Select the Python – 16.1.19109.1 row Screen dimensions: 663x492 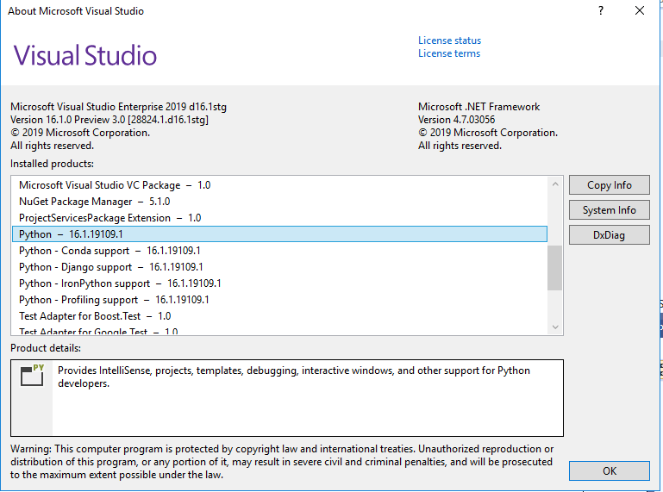coord(279,234)
